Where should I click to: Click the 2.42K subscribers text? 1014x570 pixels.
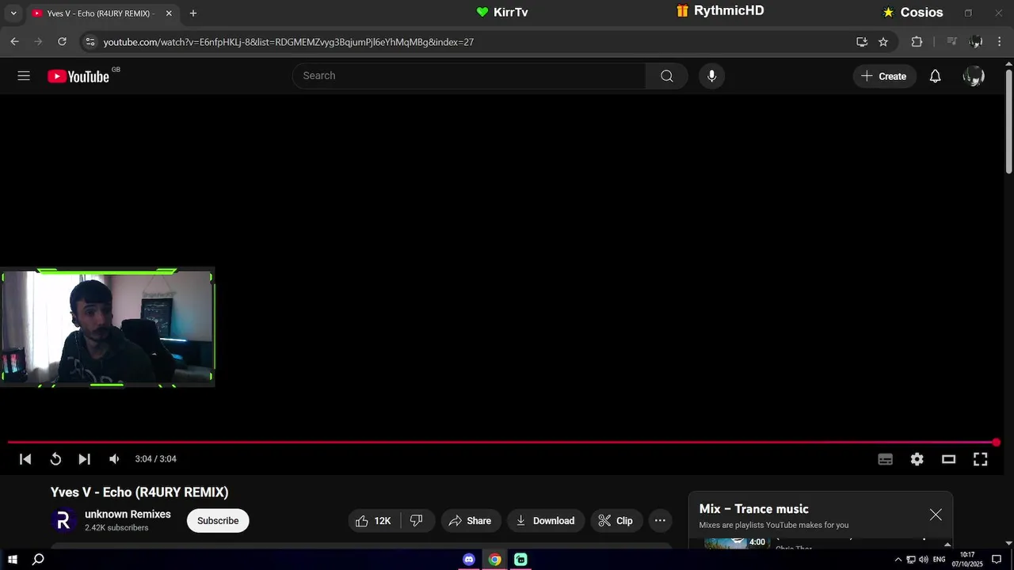pos(116,528)
